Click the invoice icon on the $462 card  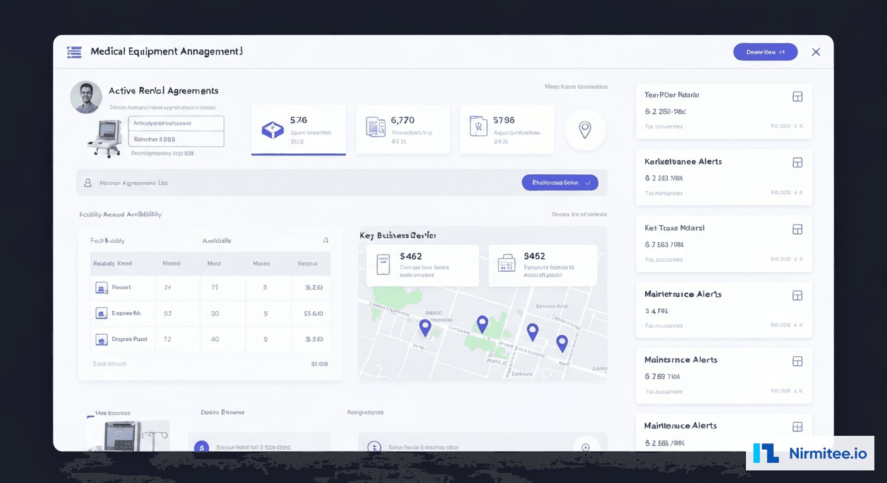coord(382,265)
